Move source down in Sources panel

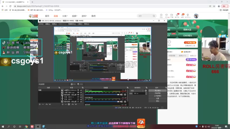point(76,104)
